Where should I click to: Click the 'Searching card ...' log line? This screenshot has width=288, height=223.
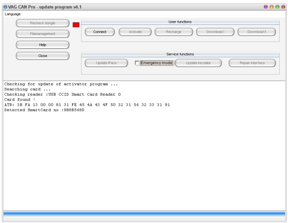click(x=27, y=89)
